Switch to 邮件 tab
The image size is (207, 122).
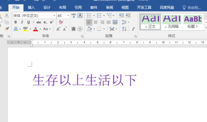[x=94, y=8]
